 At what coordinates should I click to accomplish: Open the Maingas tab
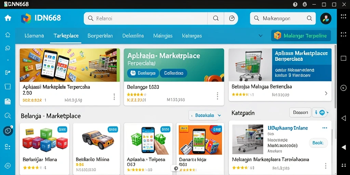click(x=163, y=36)
